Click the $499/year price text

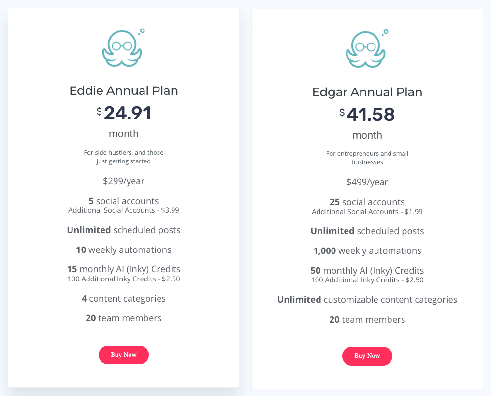[367, 182]
